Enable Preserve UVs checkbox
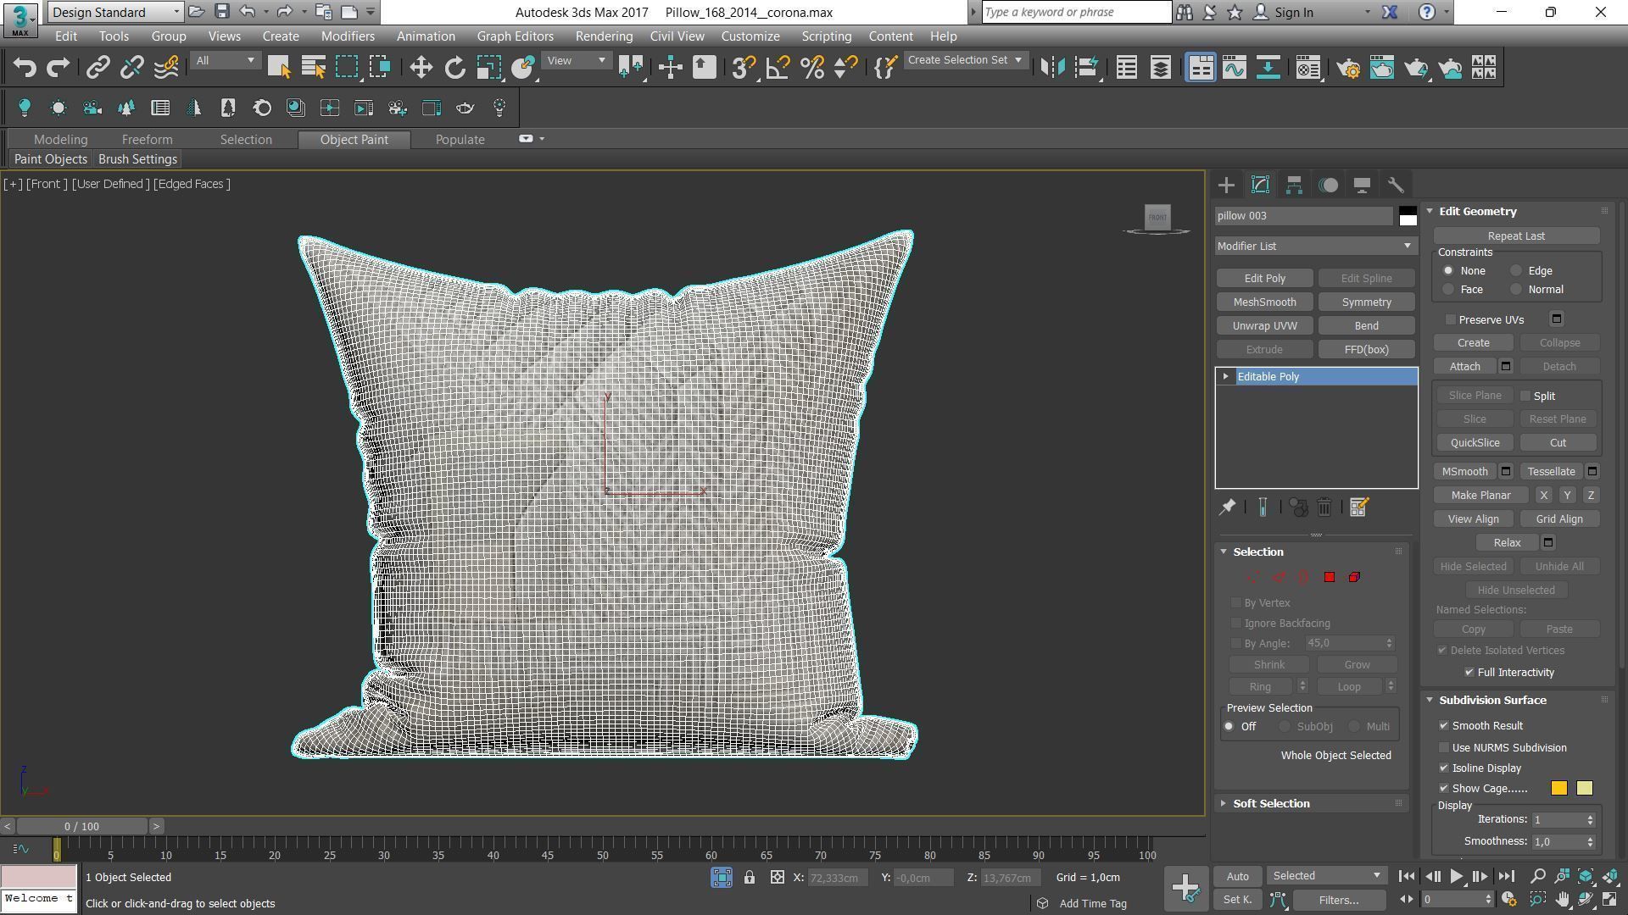Viewport: 1628px width, 915px height. [1451, 319]
